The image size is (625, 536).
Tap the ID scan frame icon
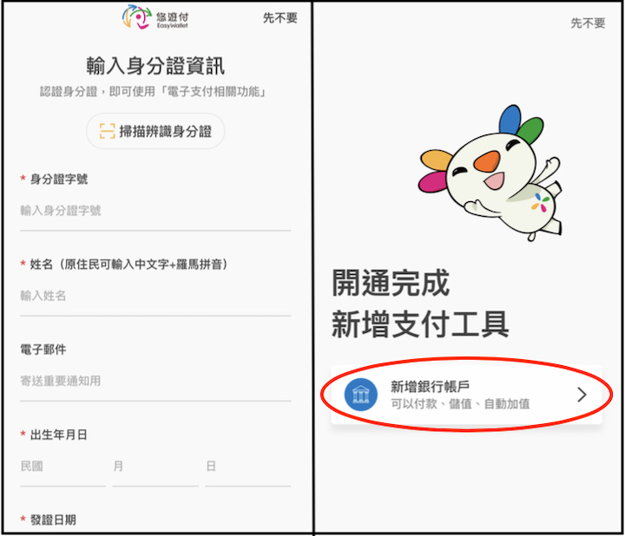coord(107,131)
